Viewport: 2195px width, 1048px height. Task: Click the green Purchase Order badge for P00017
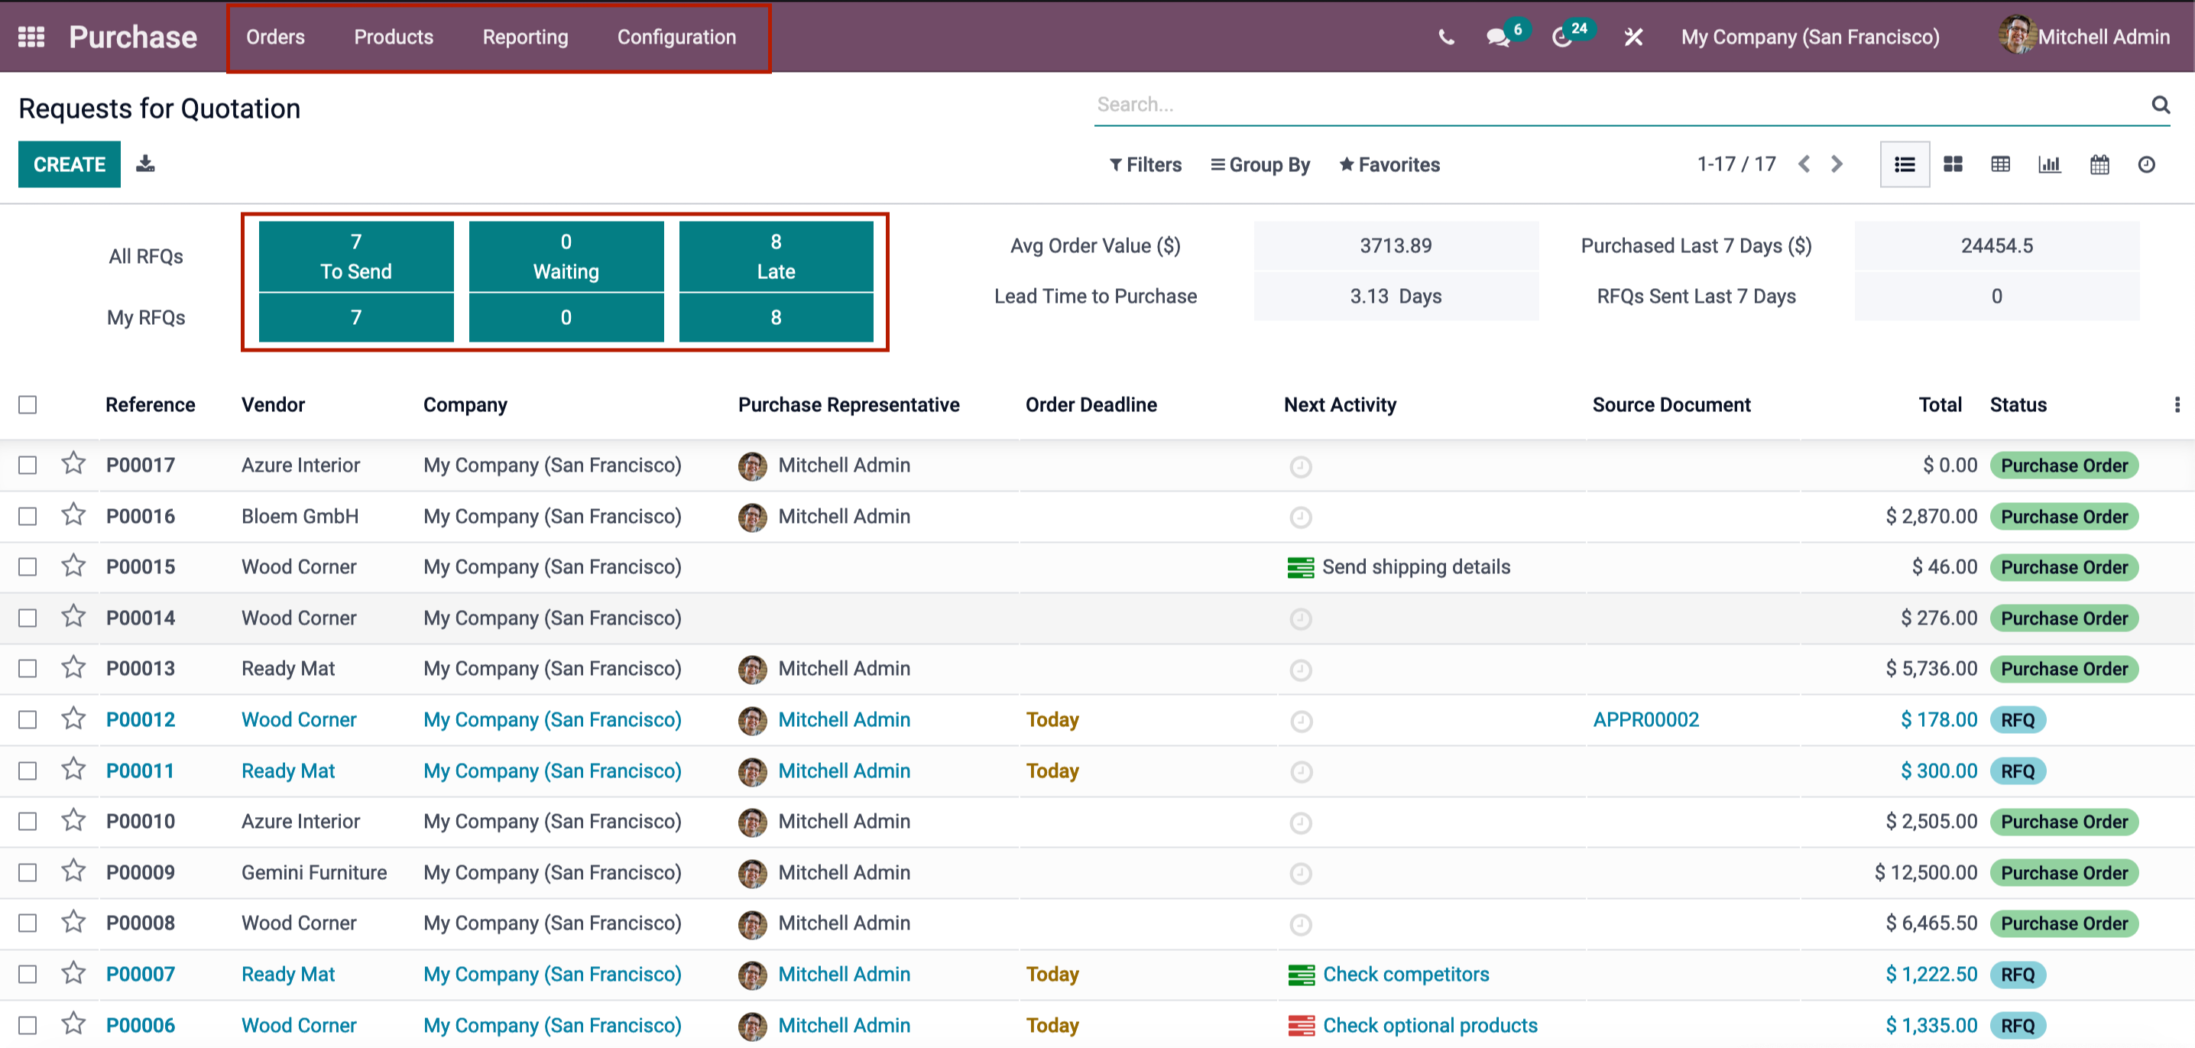click(x=2064, y=466)
